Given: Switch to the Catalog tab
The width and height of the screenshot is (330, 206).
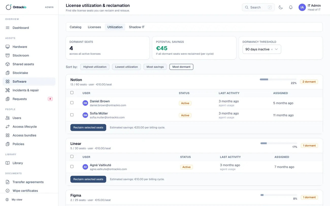Looking at the screenshot, I should (x=76, y=27).
